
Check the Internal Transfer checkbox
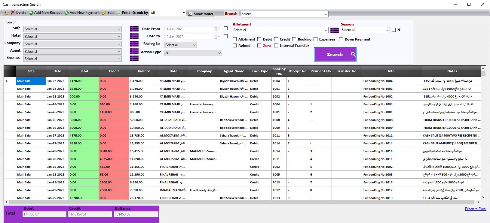click(276, 46)
